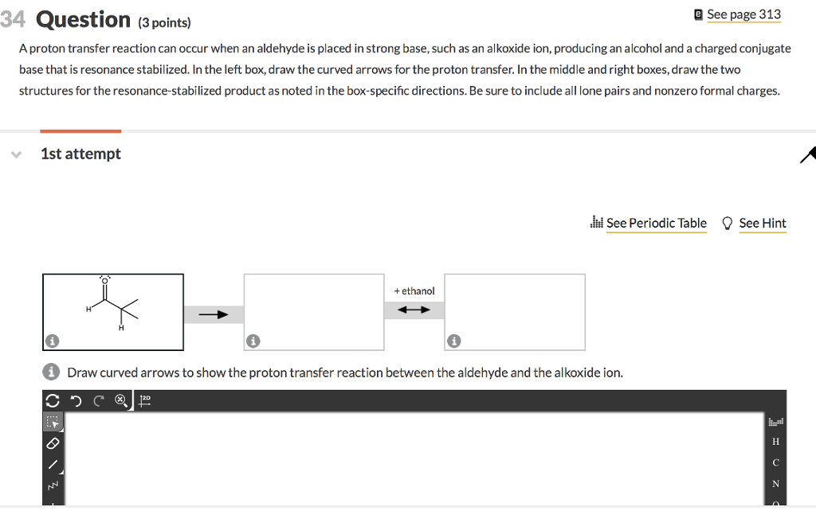Open the See Hint link
This screenshot has width=816, height=511.
762,223
